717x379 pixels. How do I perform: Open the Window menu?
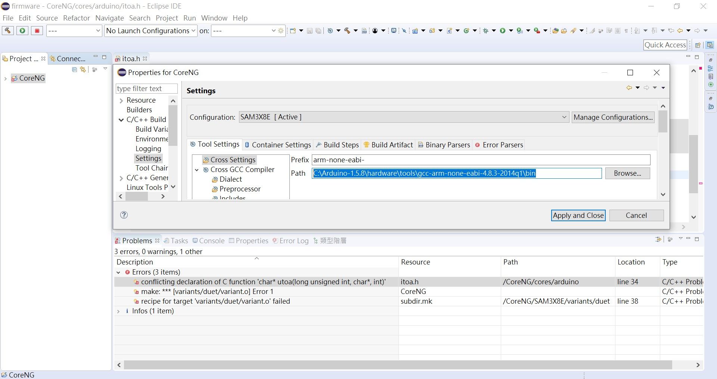pos(214,18)
